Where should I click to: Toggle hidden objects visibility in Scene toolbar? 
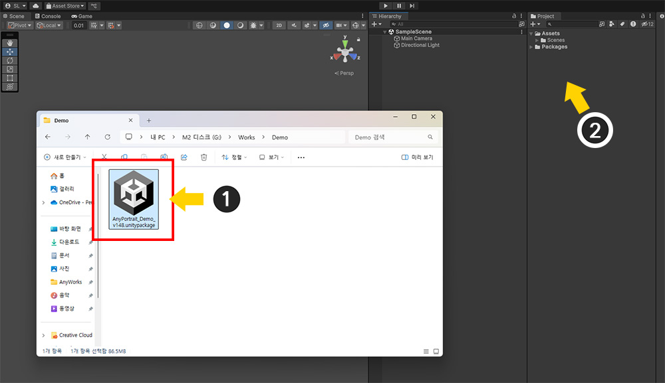click(x=326, y=25)
